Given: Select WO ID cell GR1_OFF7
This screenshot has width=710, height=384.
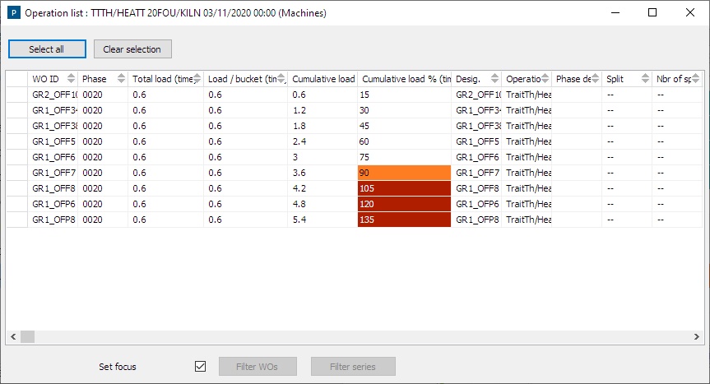Looking at the screenshot, I should [53, 173].
